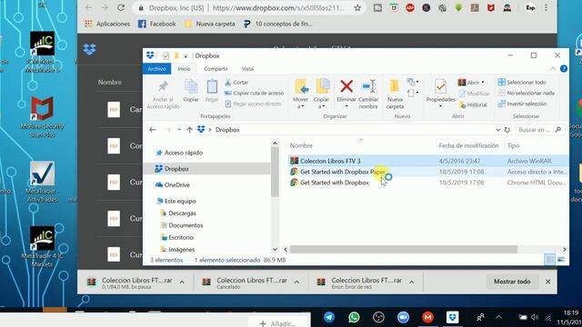Open the blue Archivo tab
The width and height of the screenshot is (582, 327).
tap(156, 69)
